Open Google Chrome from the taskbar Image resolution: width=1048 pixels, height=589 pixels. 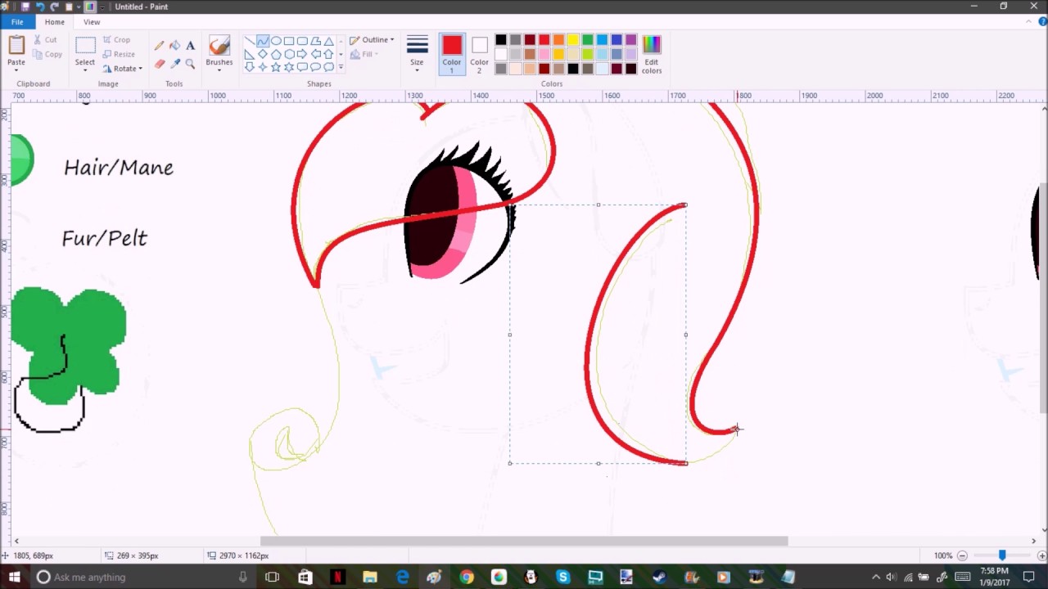466,577
